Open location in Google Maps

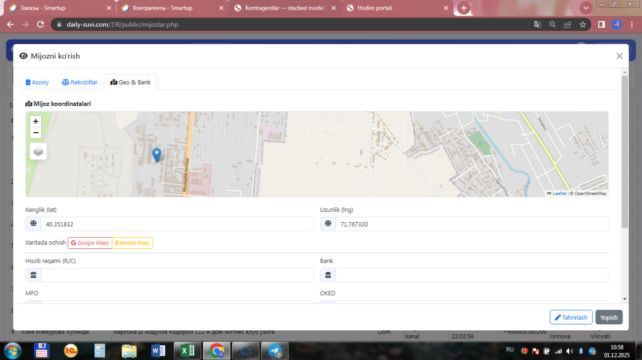point(90,243)
